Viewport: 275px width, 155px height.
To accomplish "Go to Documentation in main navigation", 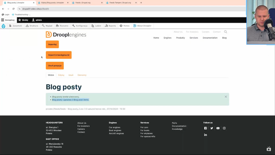I will pos(210,38).
